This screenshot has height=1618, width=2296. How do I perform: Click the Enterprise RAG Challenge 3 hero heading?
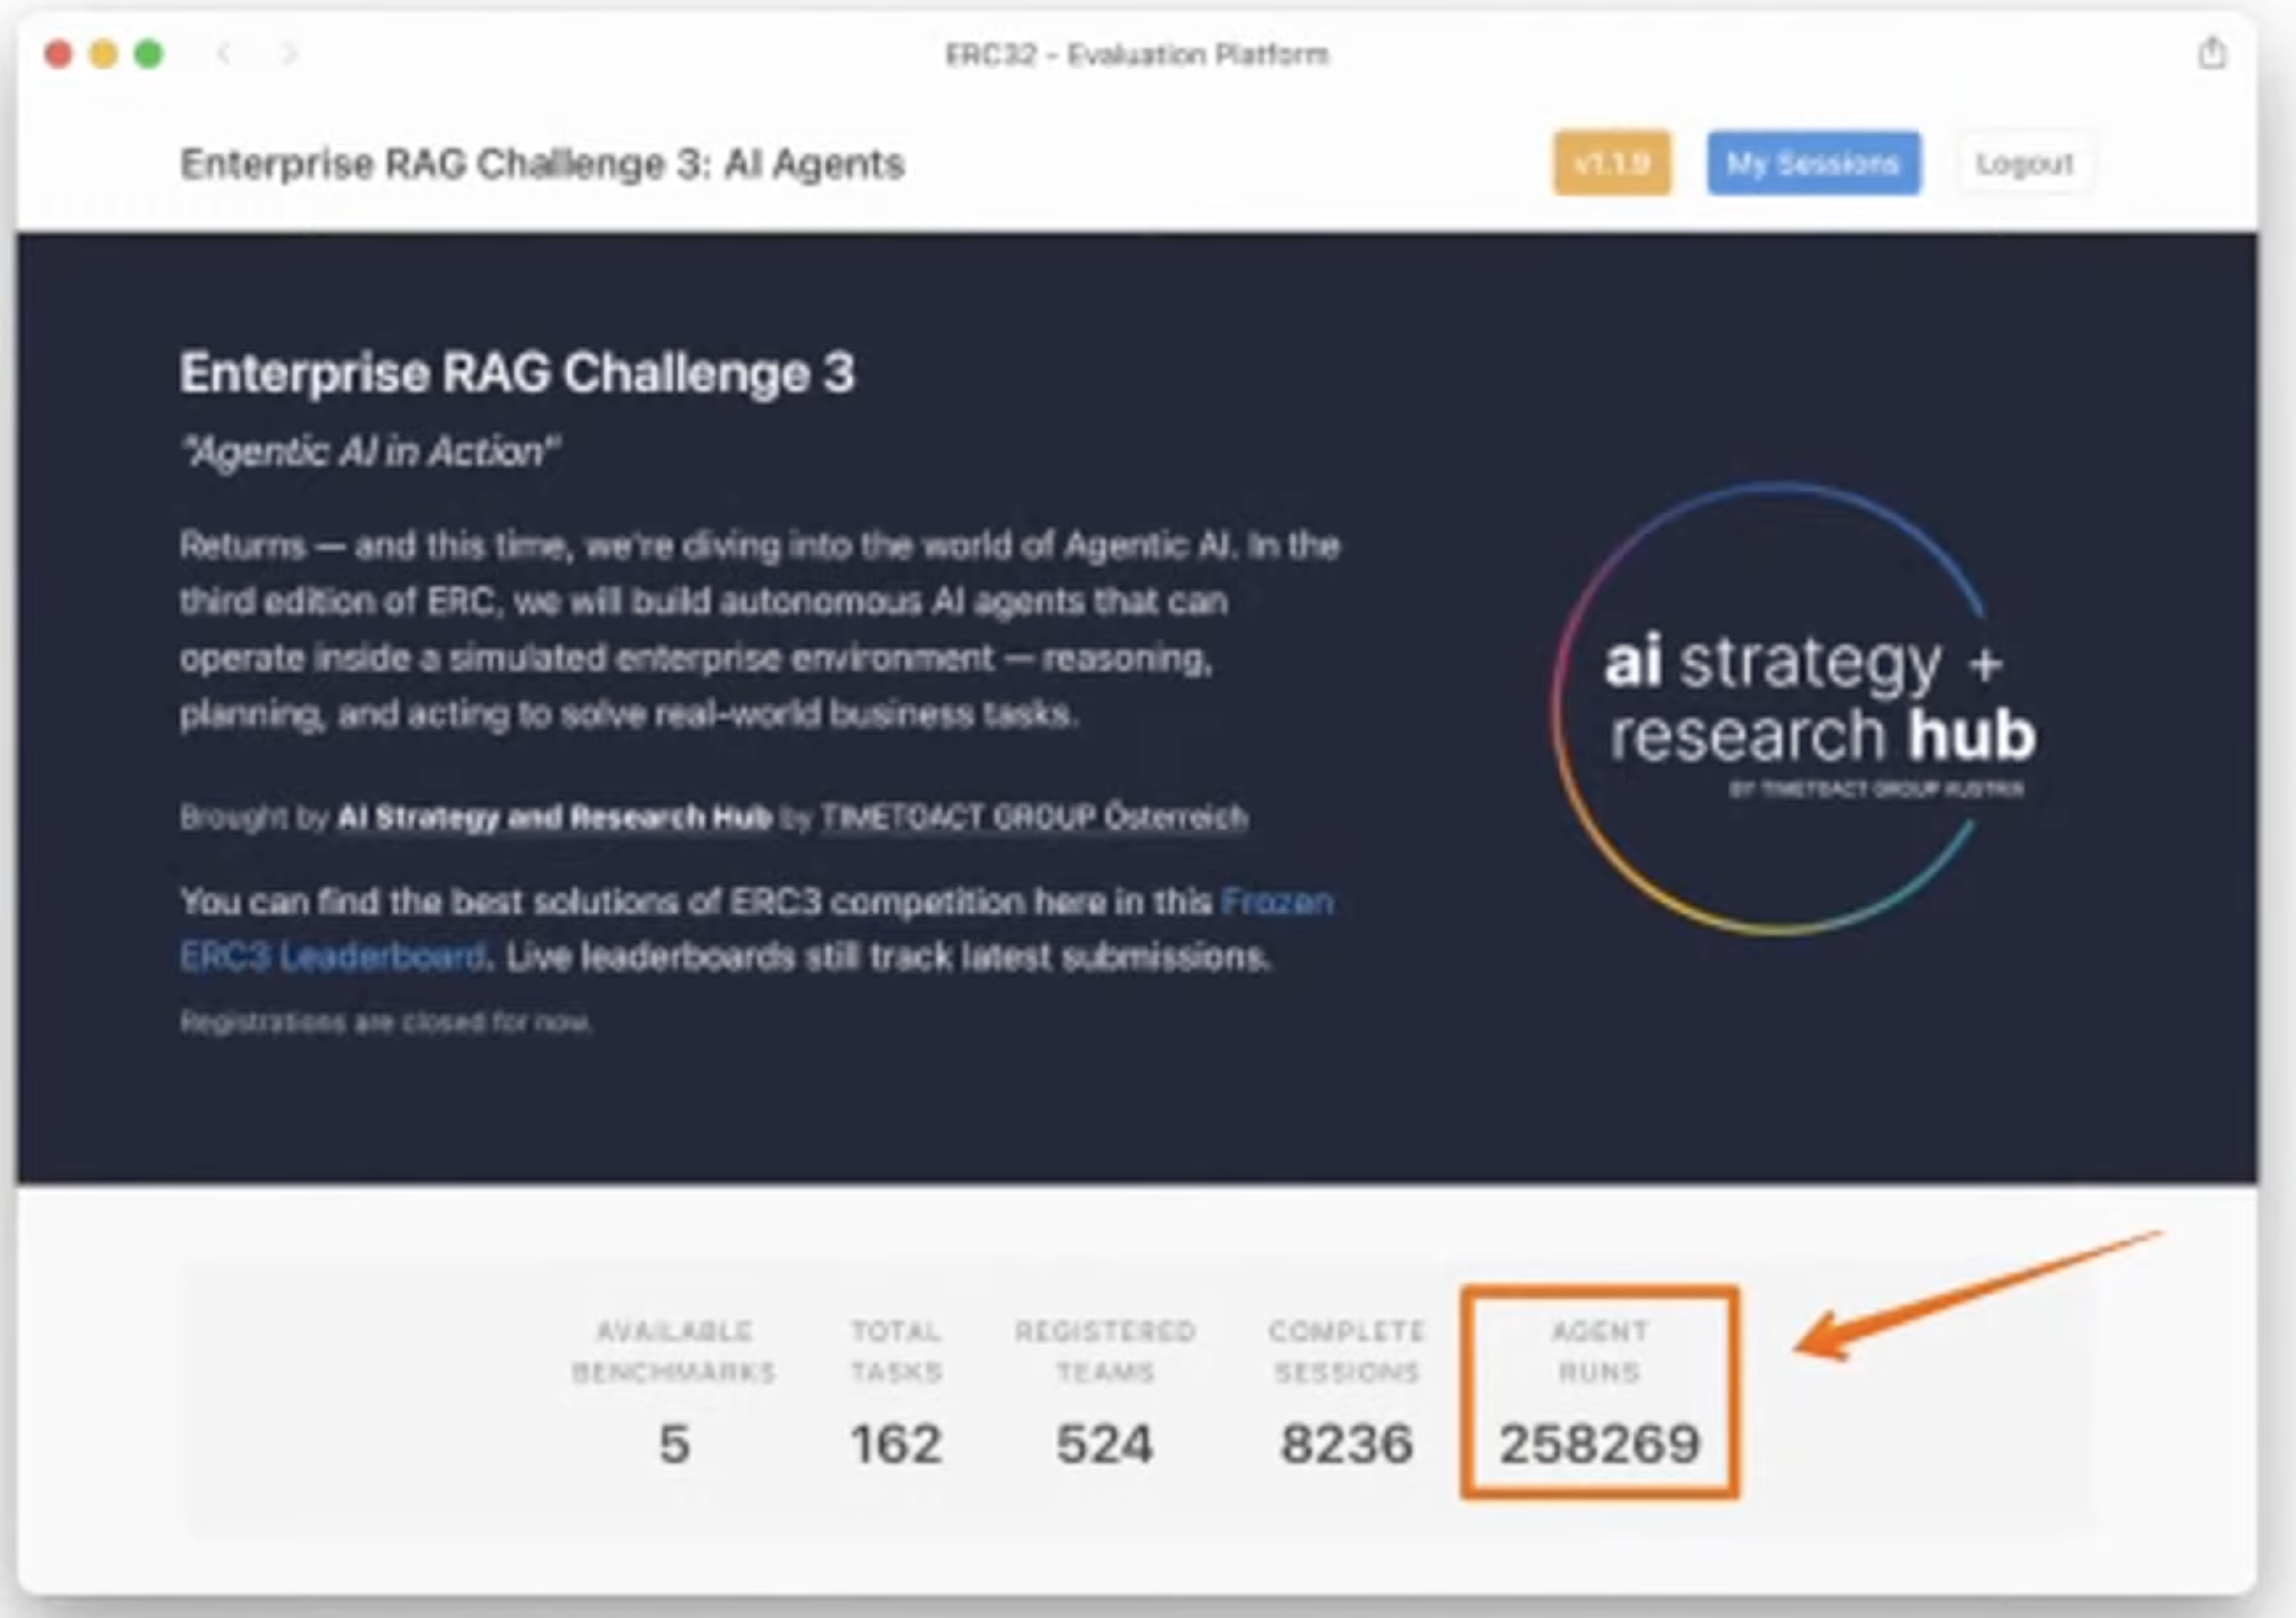pos(517,373)
